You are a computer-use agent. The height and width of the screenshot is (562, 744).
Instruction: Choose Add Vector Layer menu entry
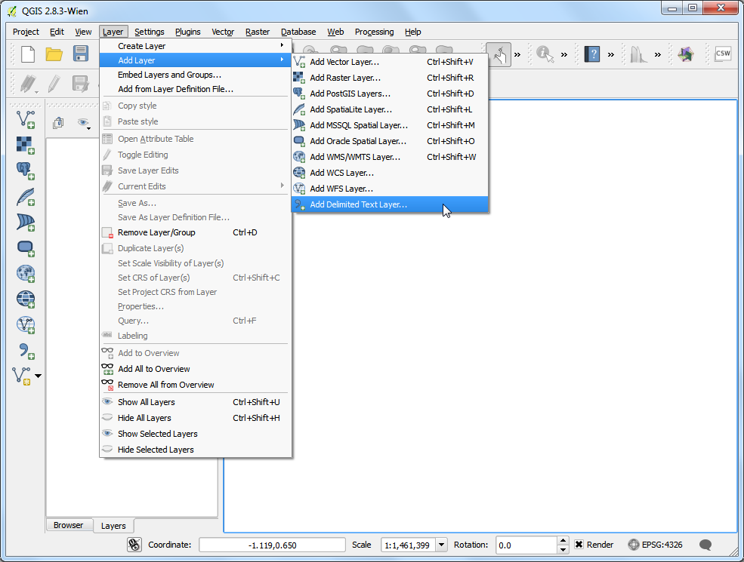[390, 62]
